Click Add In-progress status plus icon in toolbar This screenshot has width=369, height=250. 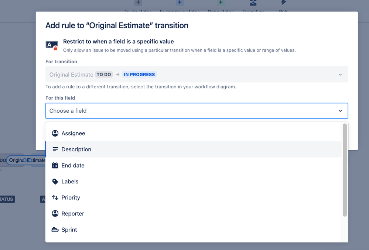(x=180, y=2)
